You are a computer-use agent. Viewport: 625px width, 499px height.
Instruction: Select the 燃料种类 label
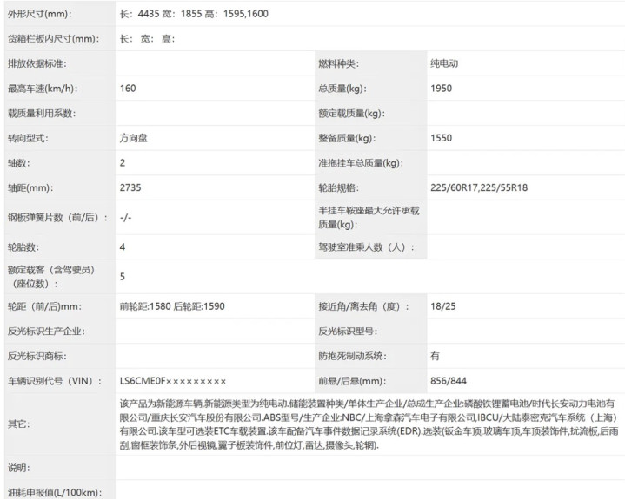(338, 63)
